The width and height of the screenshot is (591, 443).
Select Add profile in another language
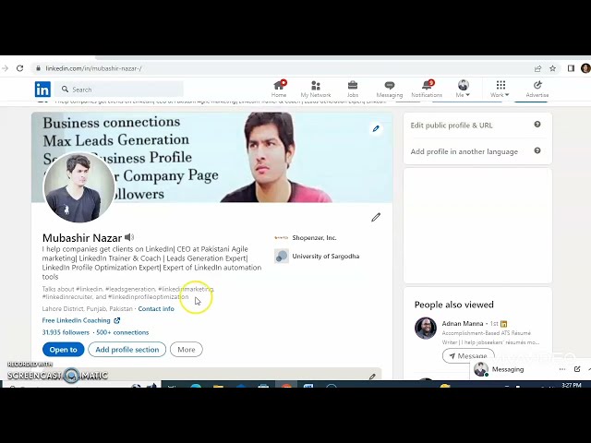tap(464, 151)
